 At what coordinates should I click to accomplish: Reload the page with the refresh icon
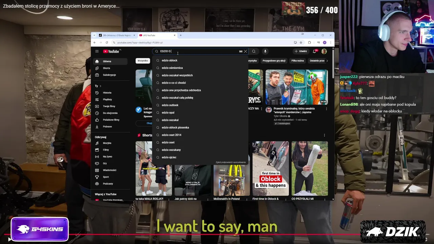click(107, 42)
